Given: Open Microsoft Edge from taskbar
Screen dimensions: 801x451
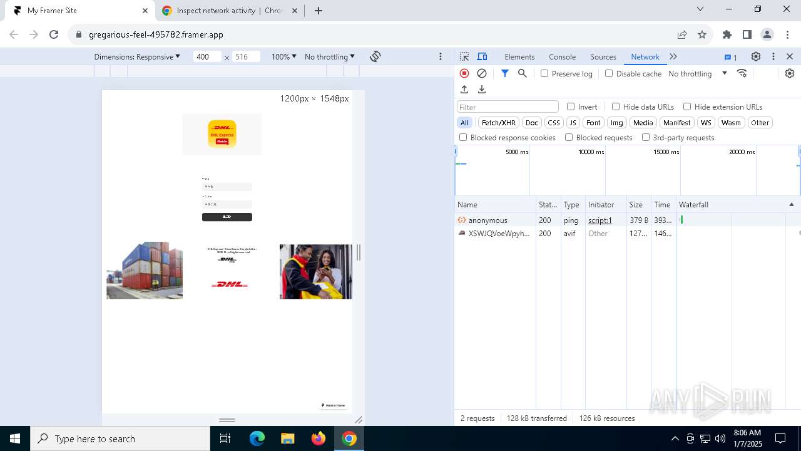Looking at the screenshot, I should coord(257,438).
